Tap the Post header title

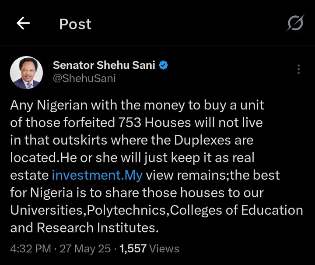[x=75, y=24]
